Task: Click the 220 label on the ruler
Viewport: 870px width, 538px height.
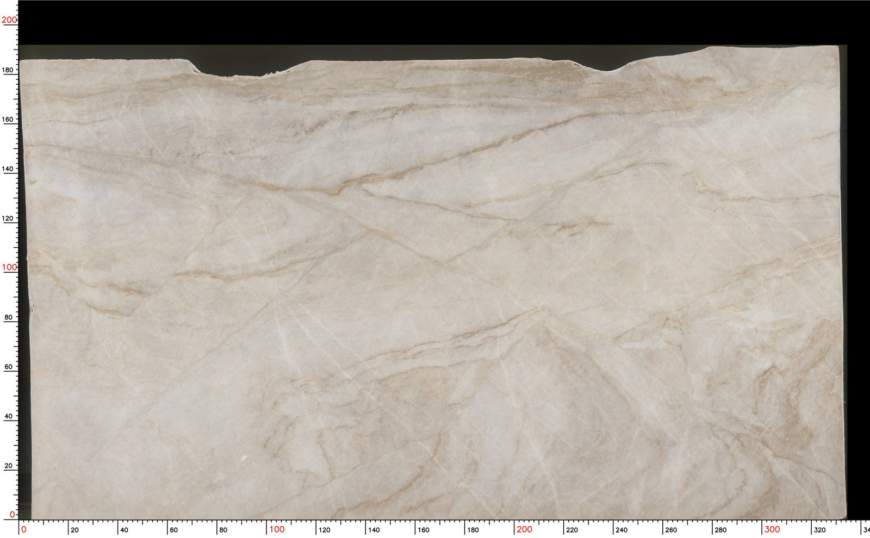Action: point(571,530)
